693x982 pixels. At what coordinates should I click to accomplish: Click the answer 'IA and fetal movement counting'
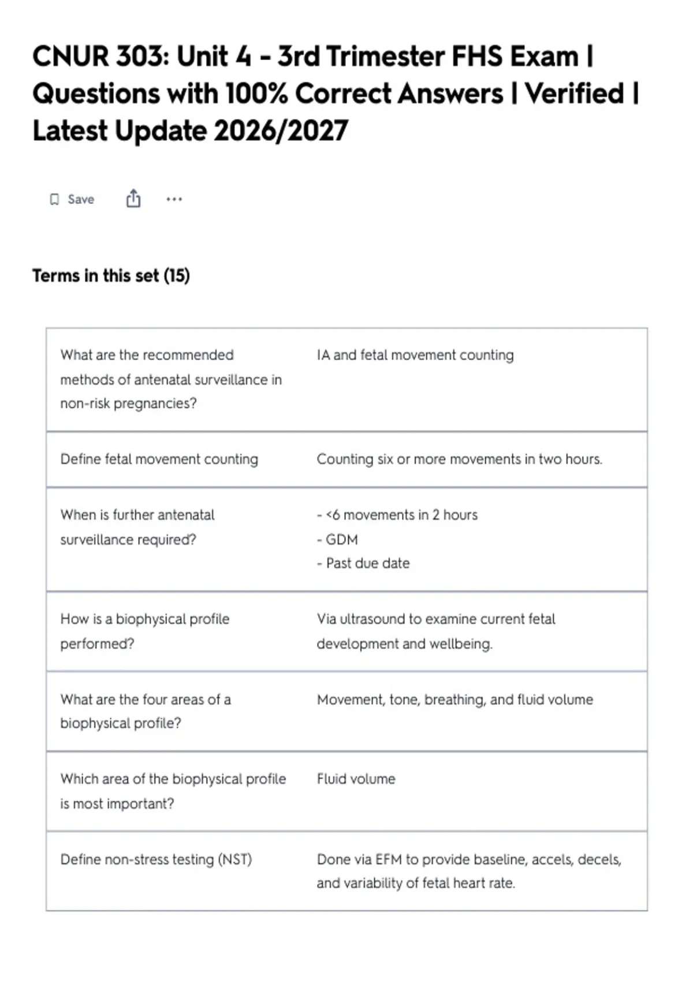tap(415, 355)
